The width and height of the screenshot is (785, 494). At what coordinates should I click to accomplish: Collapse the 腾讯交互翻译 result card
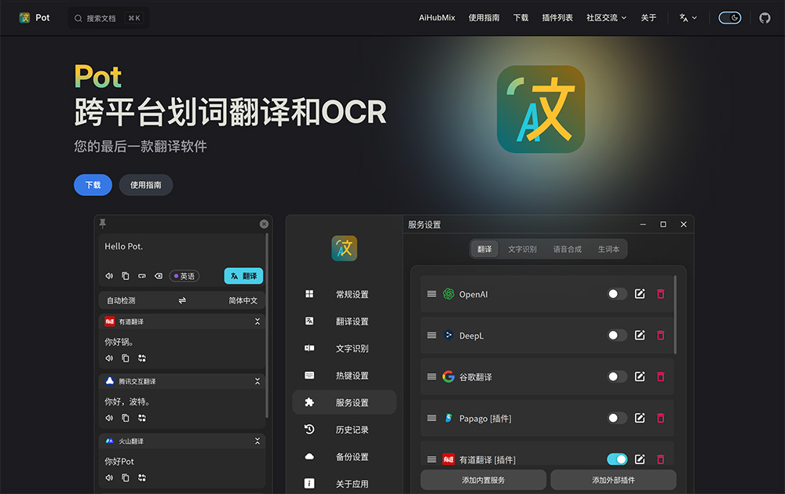257,382
